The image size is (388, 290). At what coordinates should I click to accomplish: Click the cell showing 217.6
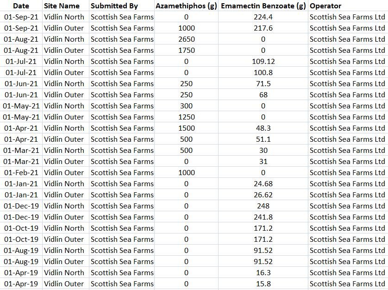(x=263, y=28)
